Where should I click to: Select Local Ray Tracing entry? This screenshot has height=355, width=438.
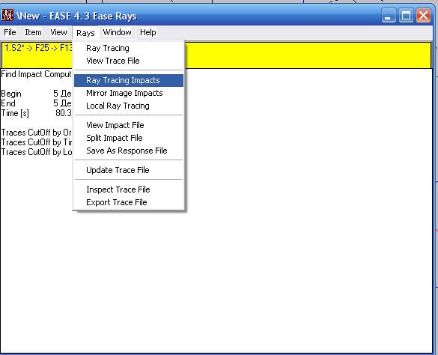[x=129, y=106]
